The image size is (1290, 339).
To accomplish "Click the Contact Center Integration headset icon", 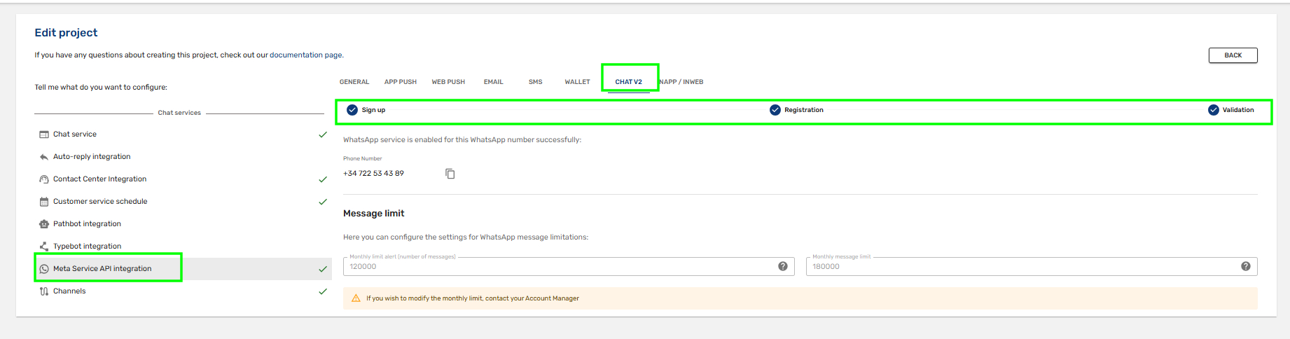I will (44, 179).
